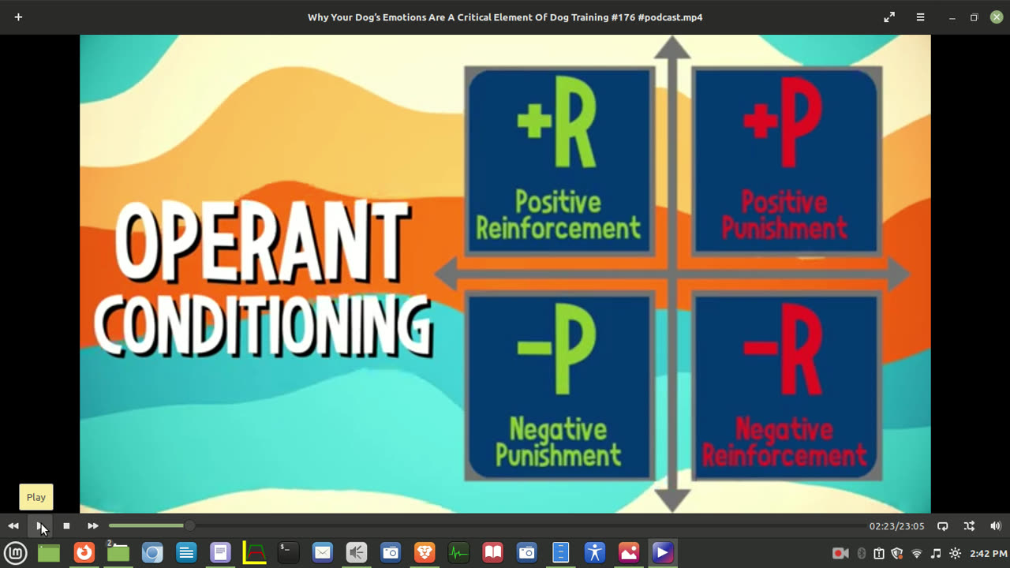Toggle fullscreen mode in player title bar

pos(889,17)
